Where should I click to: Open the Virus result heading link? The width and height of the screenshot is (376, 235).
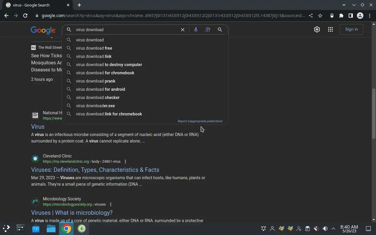(x=38, y=127)
